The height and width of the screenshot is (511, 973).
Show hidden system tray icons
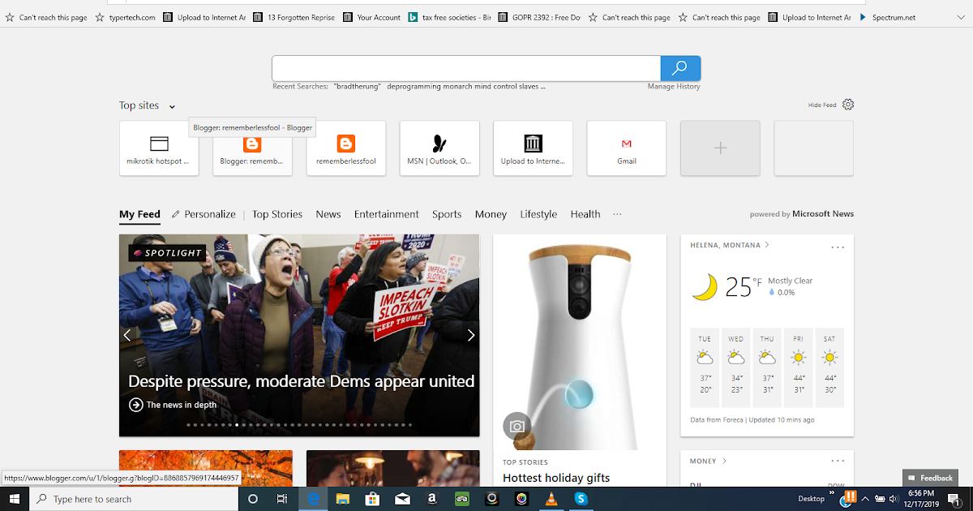(865, 499)
